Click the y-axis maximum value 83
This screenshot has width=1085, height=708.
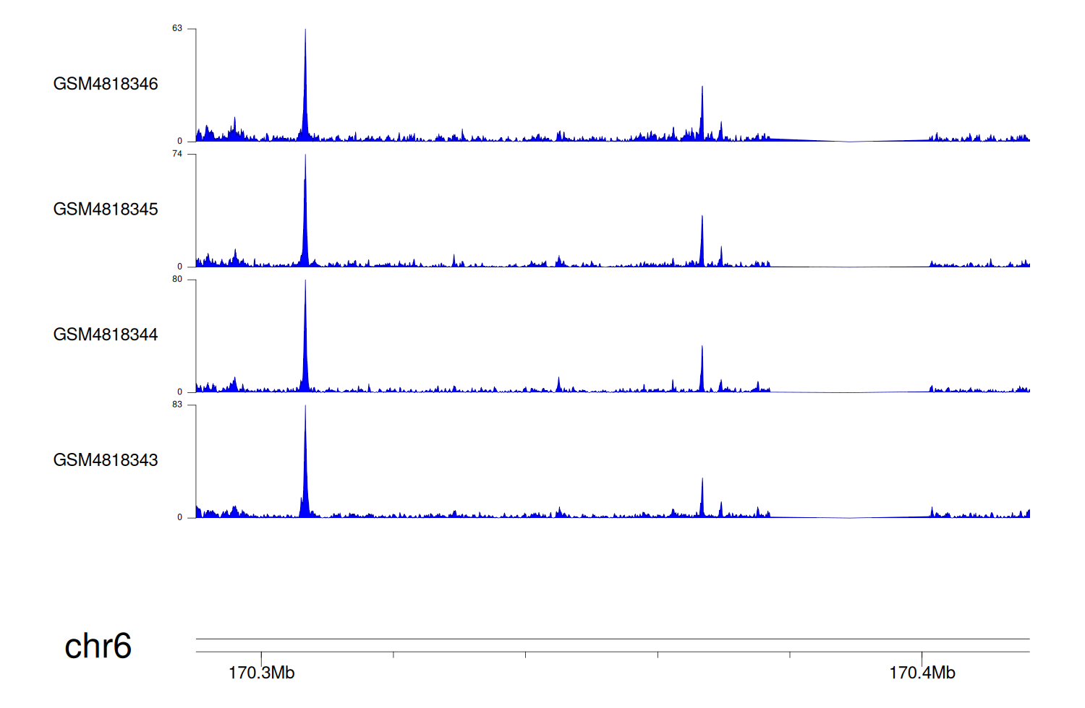click(177, 405)
